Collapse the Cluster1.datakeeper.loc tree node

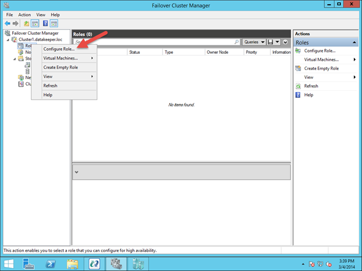coord(8,39)
